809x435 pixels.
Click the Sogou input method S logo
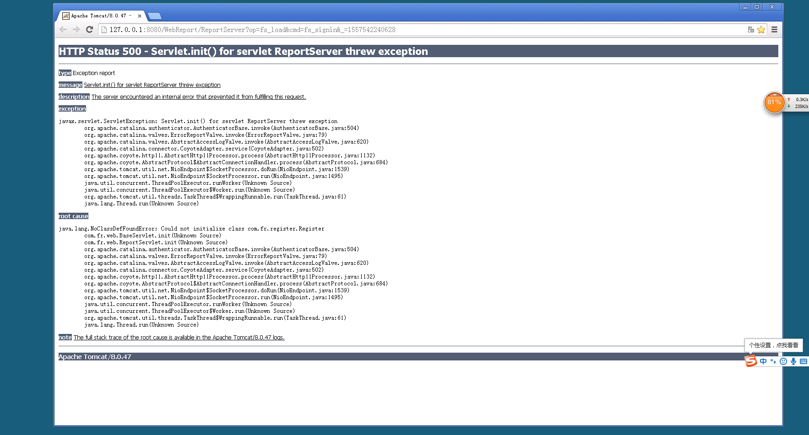pos(751,361)
